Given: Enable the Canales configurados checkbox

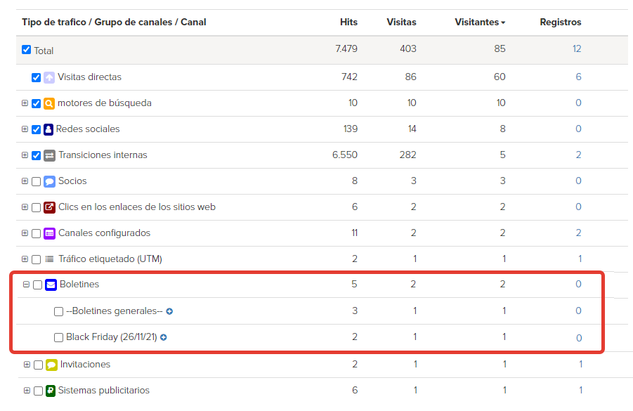Looking at the screenshot, I should coord(37,233).
